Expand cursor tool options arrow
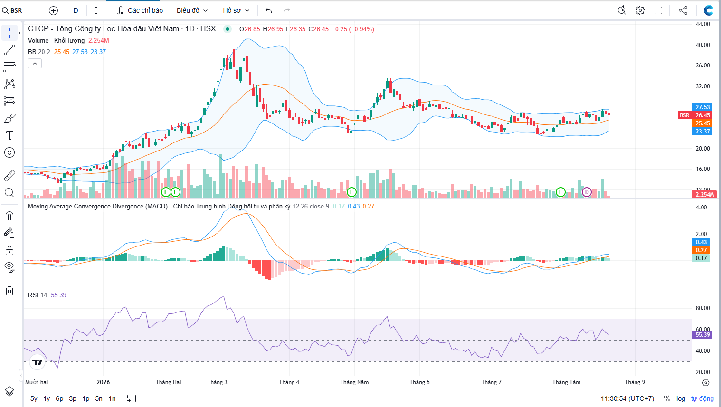This screenshot has height=407, width=721. point(19,33)
